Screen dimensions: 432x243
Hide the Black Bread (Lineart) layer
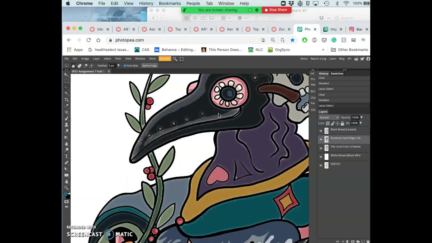(321, 131)
